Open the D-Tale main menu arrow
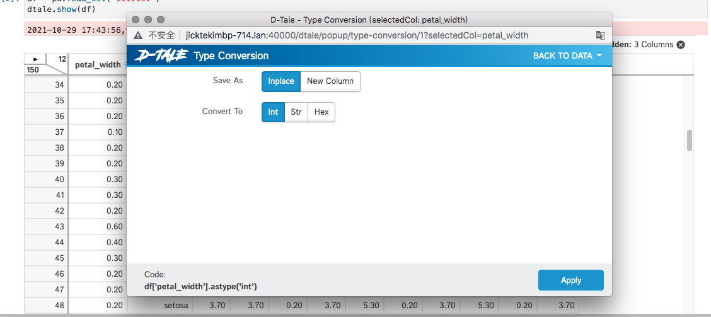Screen dimensions: 711x317 coord(36,59)
